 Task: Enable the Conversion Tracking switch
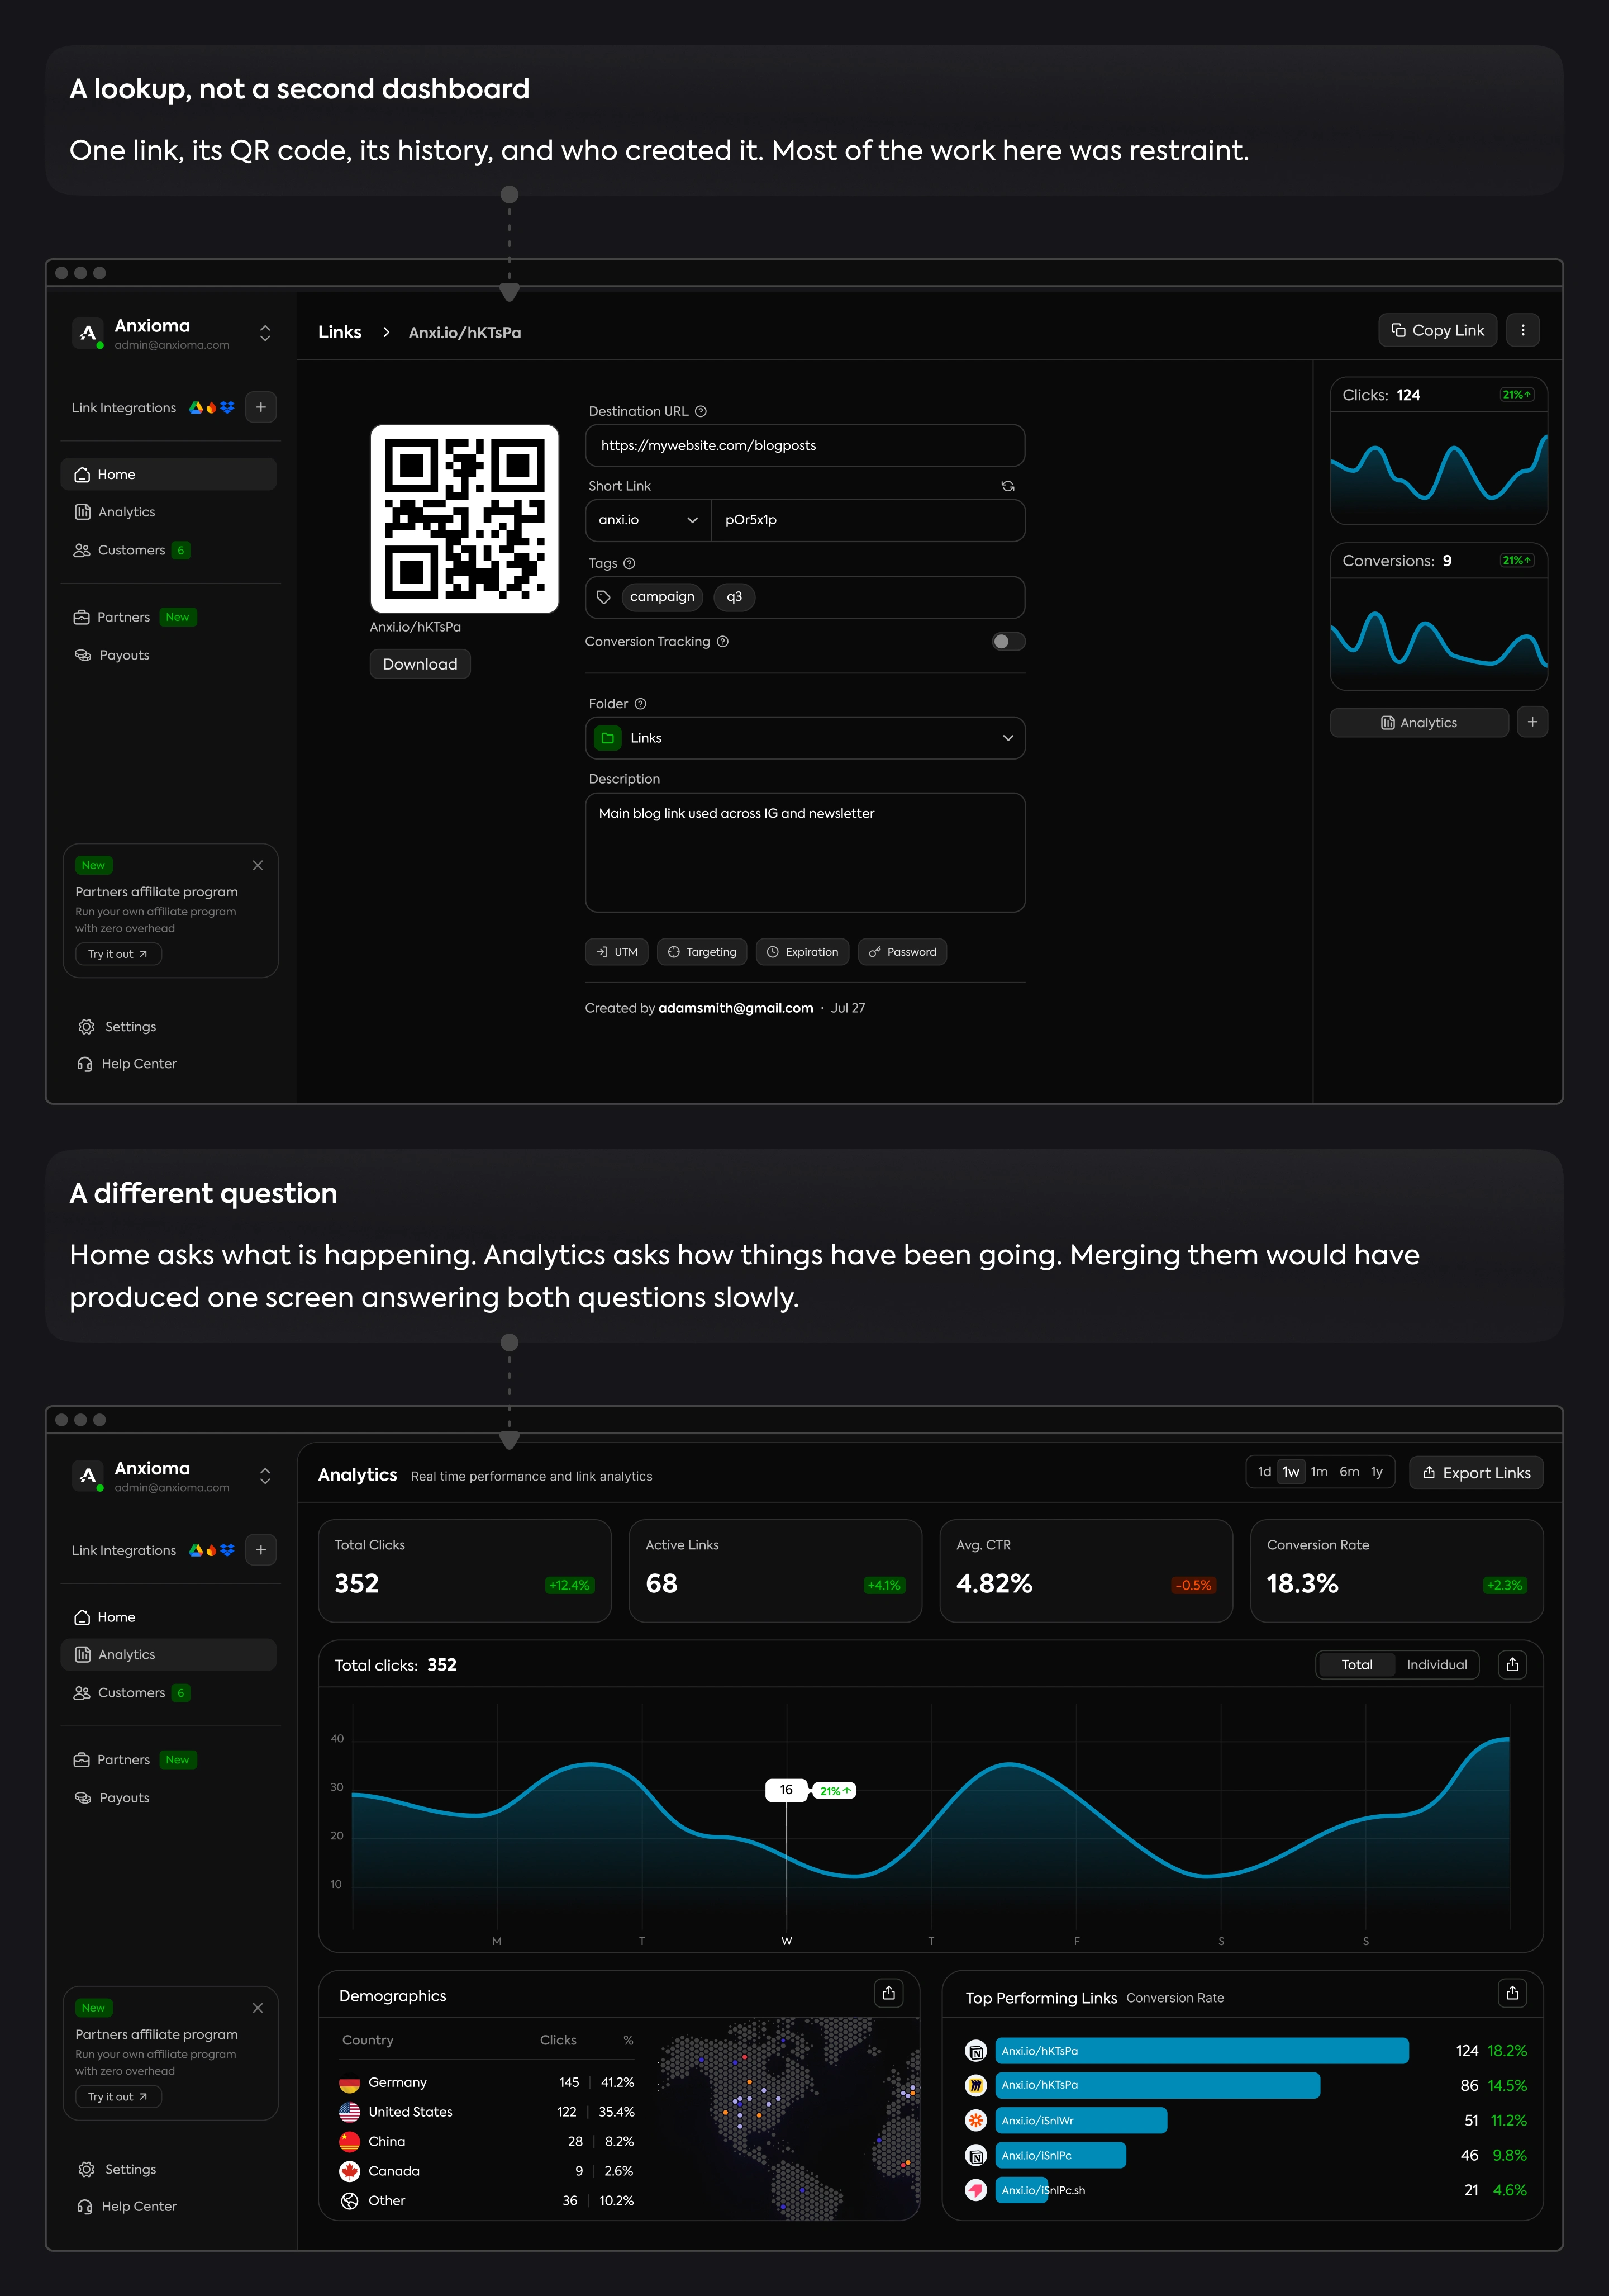tap(1007, 641)
